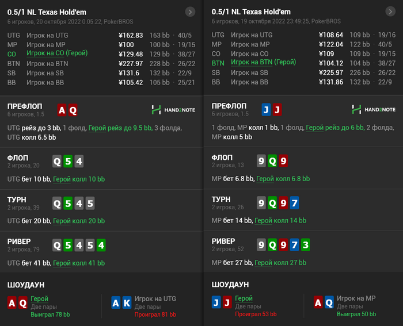Click red Queen in hero's left showdown hand
The height and width of the screenshot is (326, 403).
pos(23,302)
